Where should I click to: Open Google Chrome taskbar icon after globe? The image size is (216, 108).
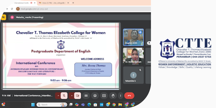(x=114, y=104)
